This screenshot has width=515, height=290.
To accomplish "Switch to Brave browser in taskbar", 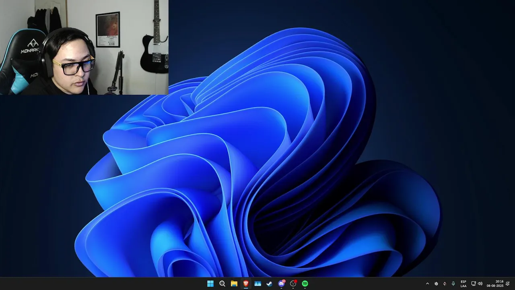I will (x=246, y=284).
